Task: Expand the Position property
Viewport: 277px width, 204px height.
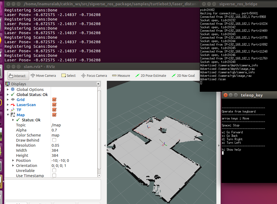Action: tap(13, 161)
